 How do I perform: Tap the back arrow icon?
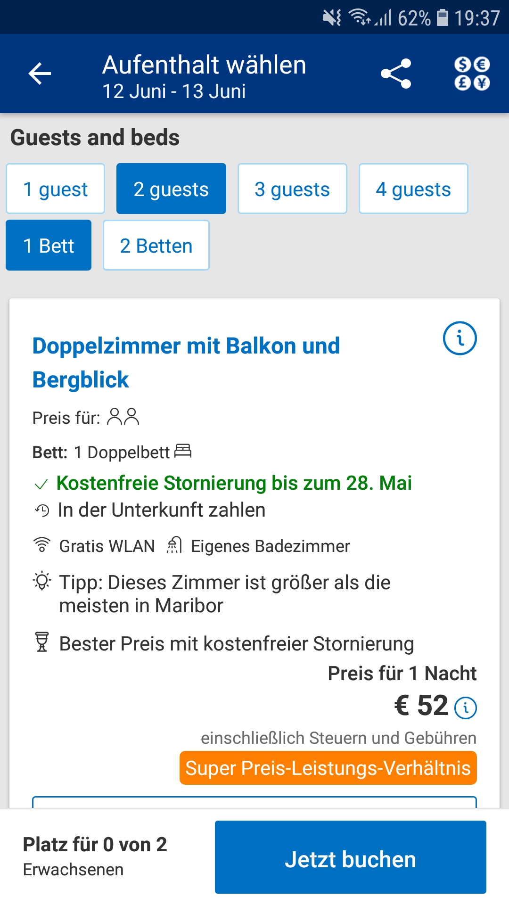click(x=40, y=74)
